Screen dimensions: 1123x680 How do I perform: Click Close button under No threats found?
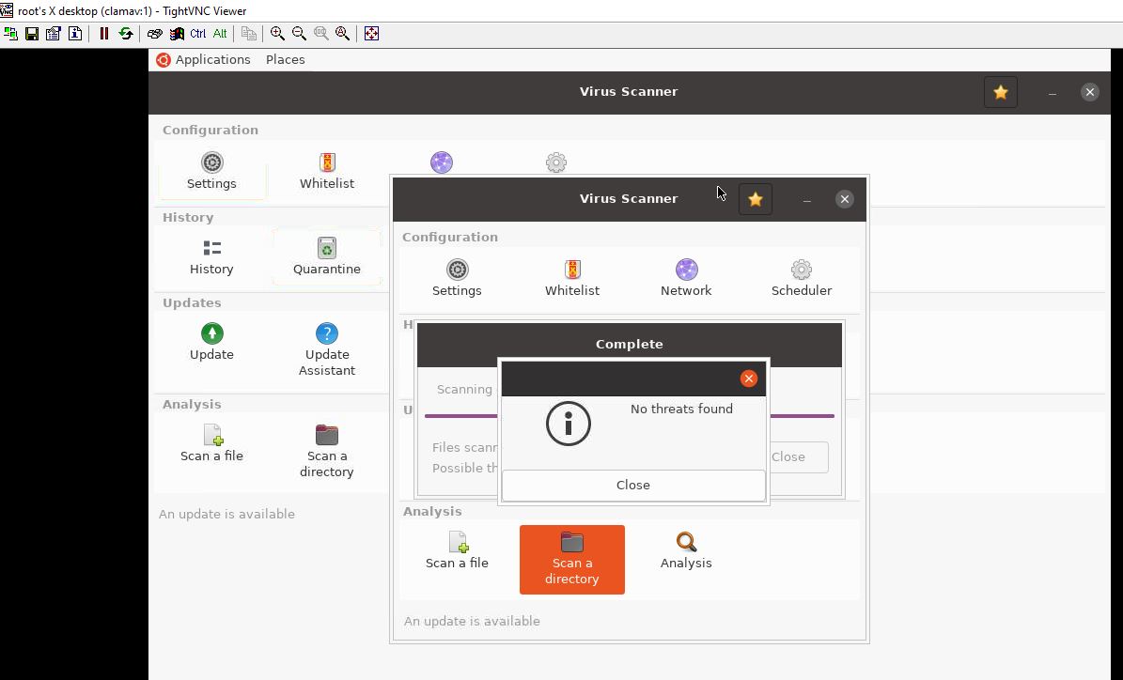(632, 485)
